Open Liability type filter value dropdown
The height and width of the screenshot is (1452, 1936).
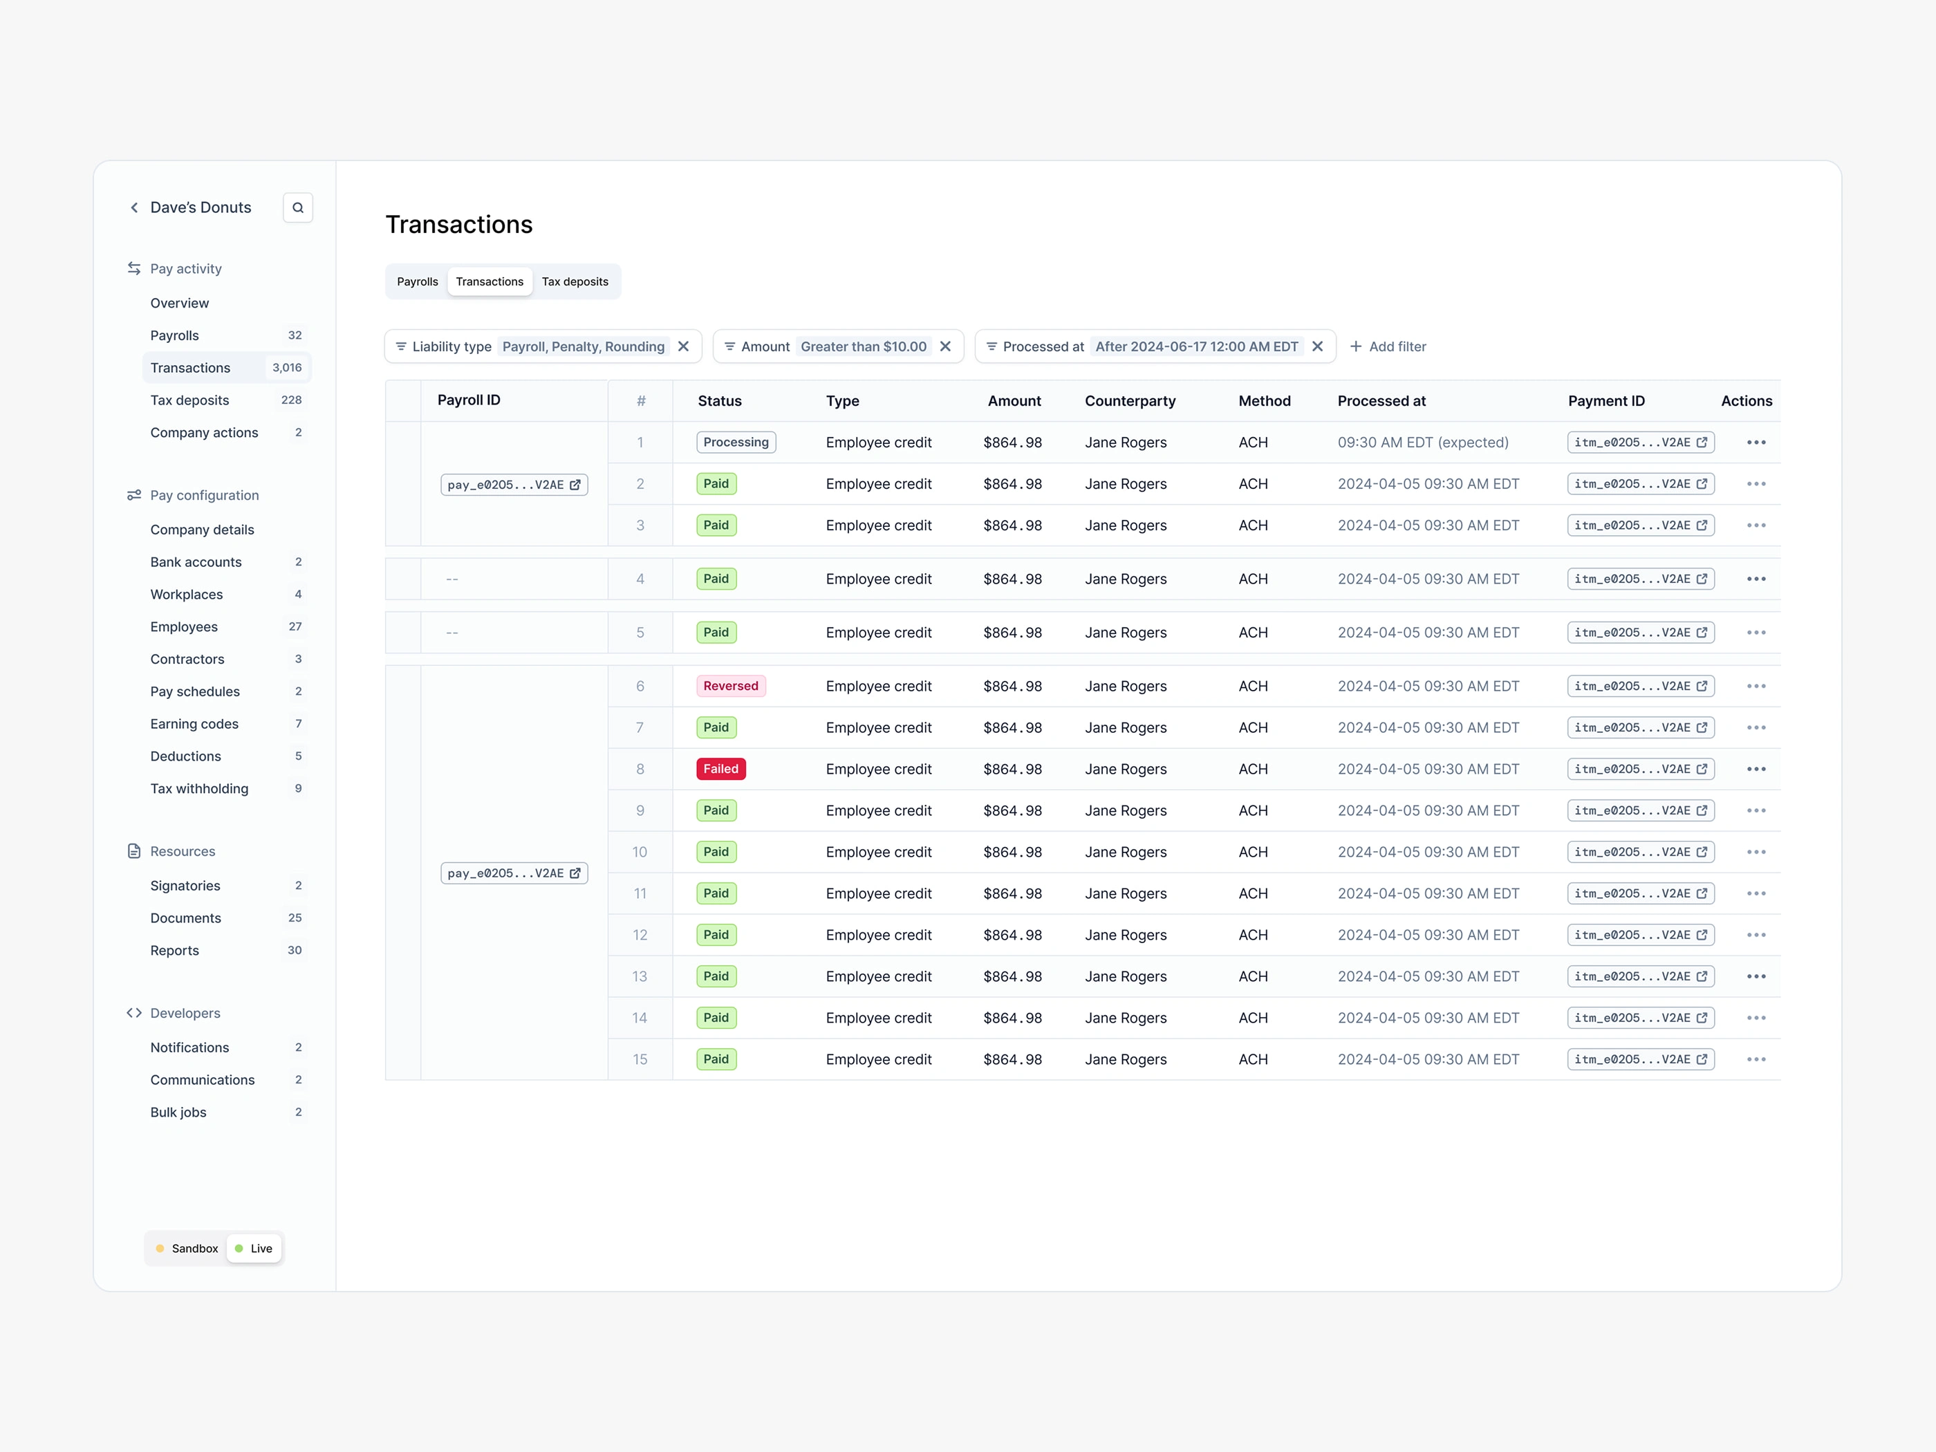point(583,346)
